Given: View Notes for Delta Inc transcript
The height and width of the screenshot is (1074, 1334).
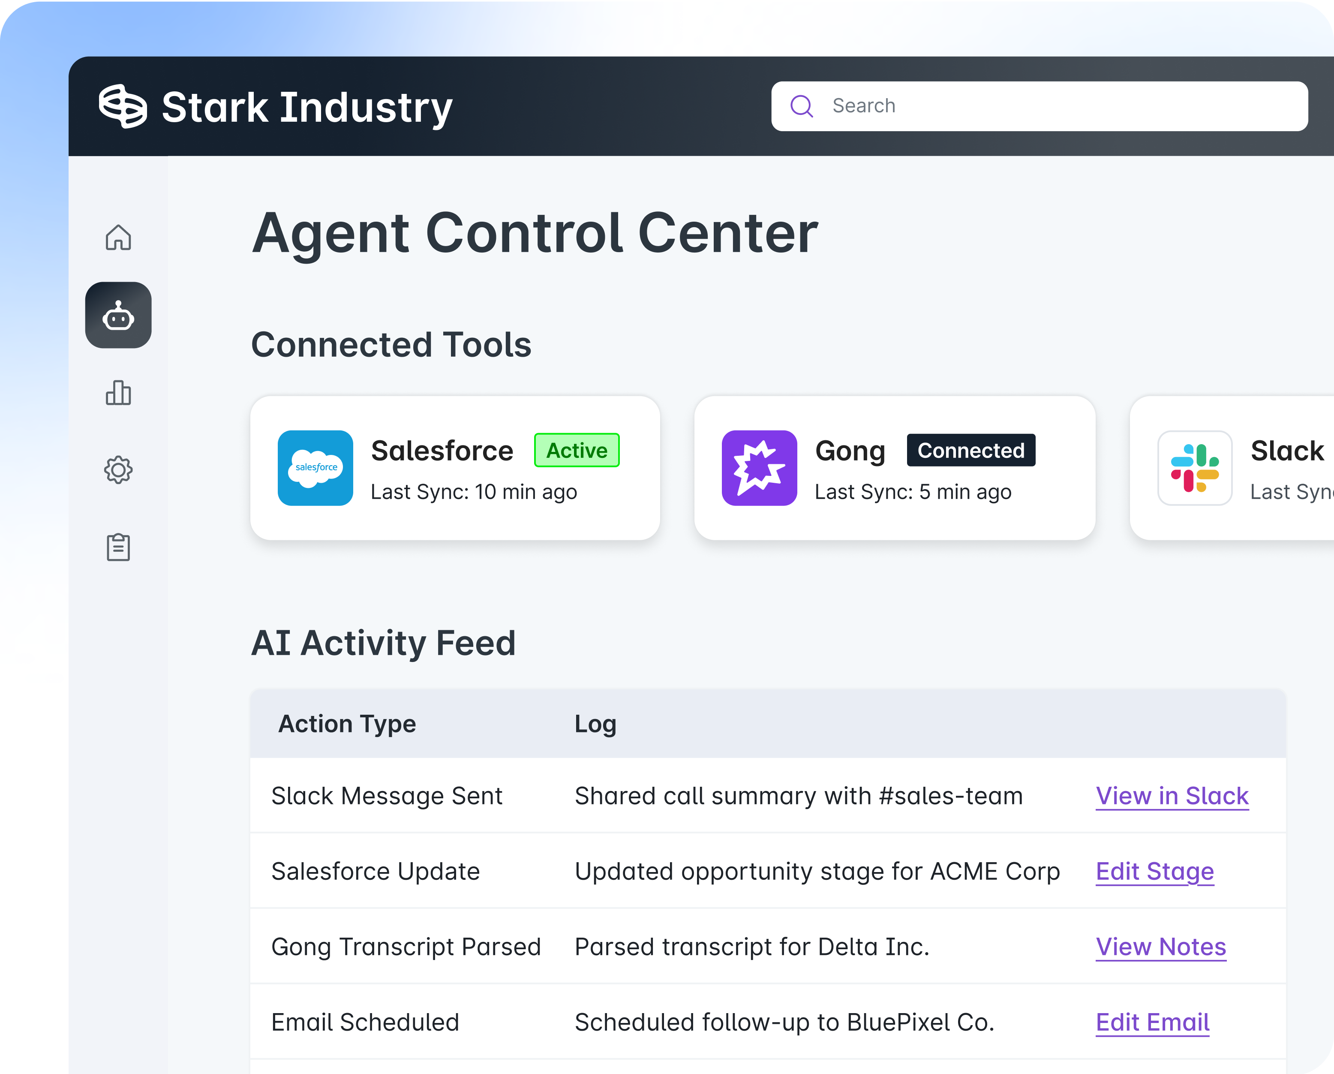Looking at the screenshot, I should coord(1160,947).
